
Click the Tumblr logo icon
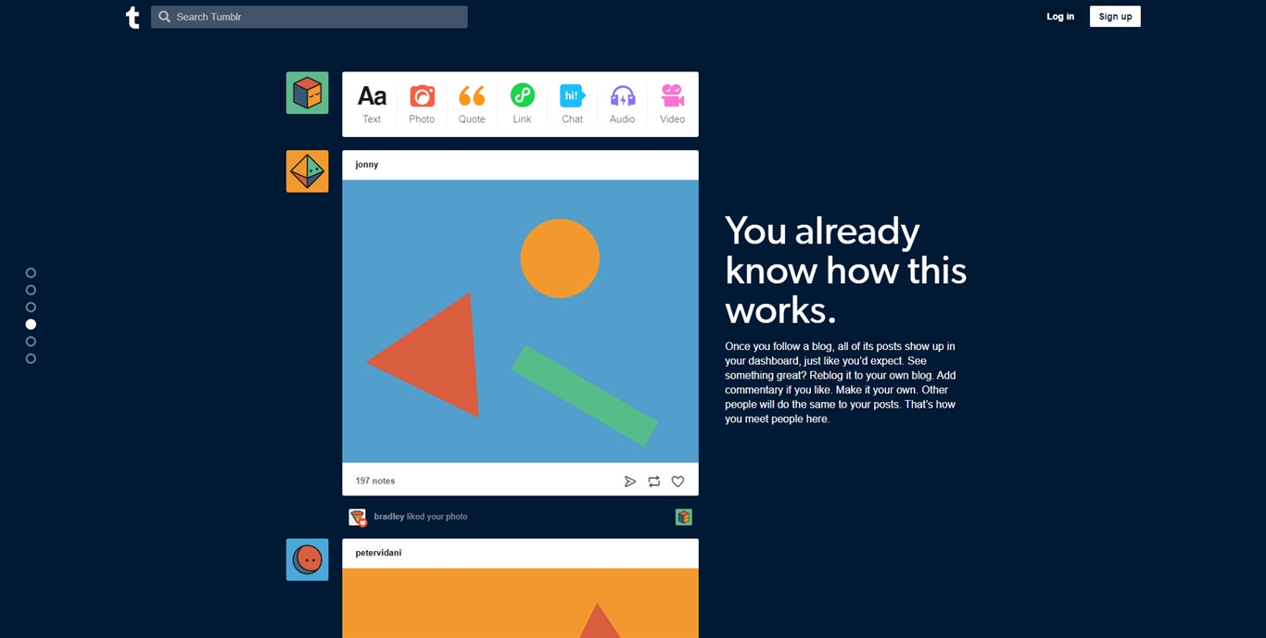tap(133, 17)
